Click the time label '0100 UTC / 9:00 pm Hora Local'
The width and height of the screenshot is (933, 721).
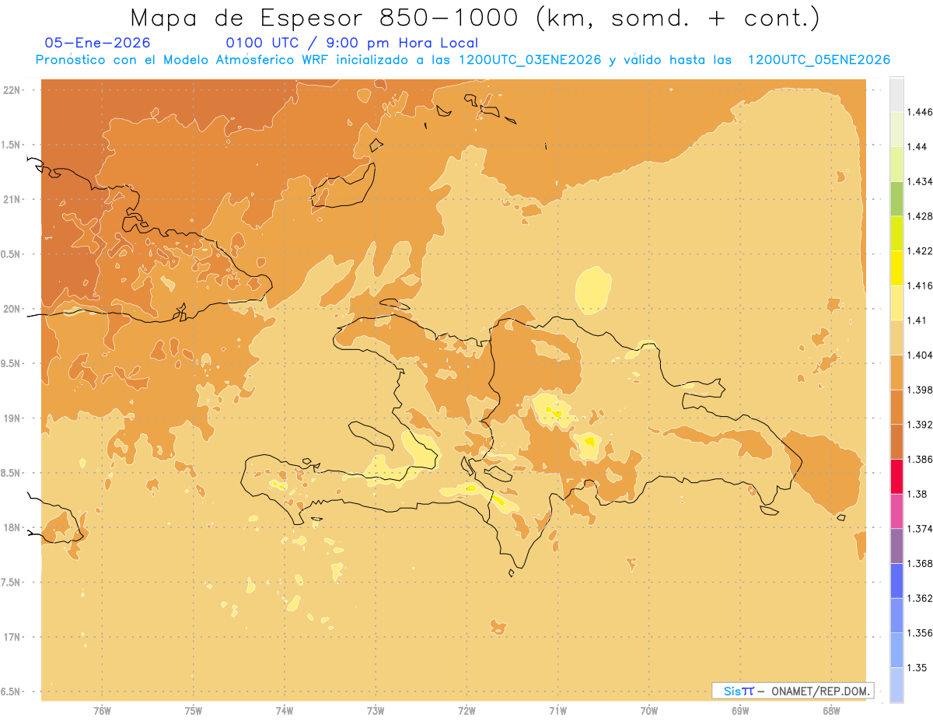click(x=352, y=44)
